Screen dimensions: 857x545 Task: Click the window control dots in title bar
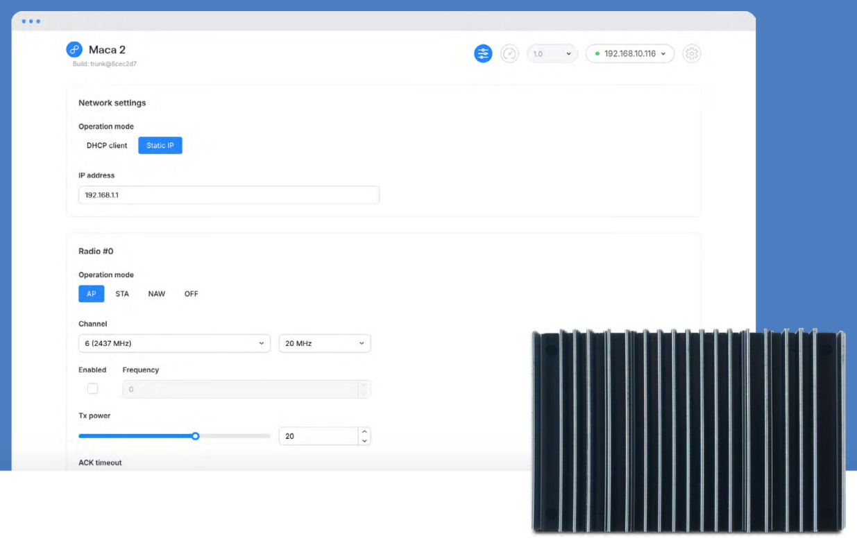(x=31, y=21)
